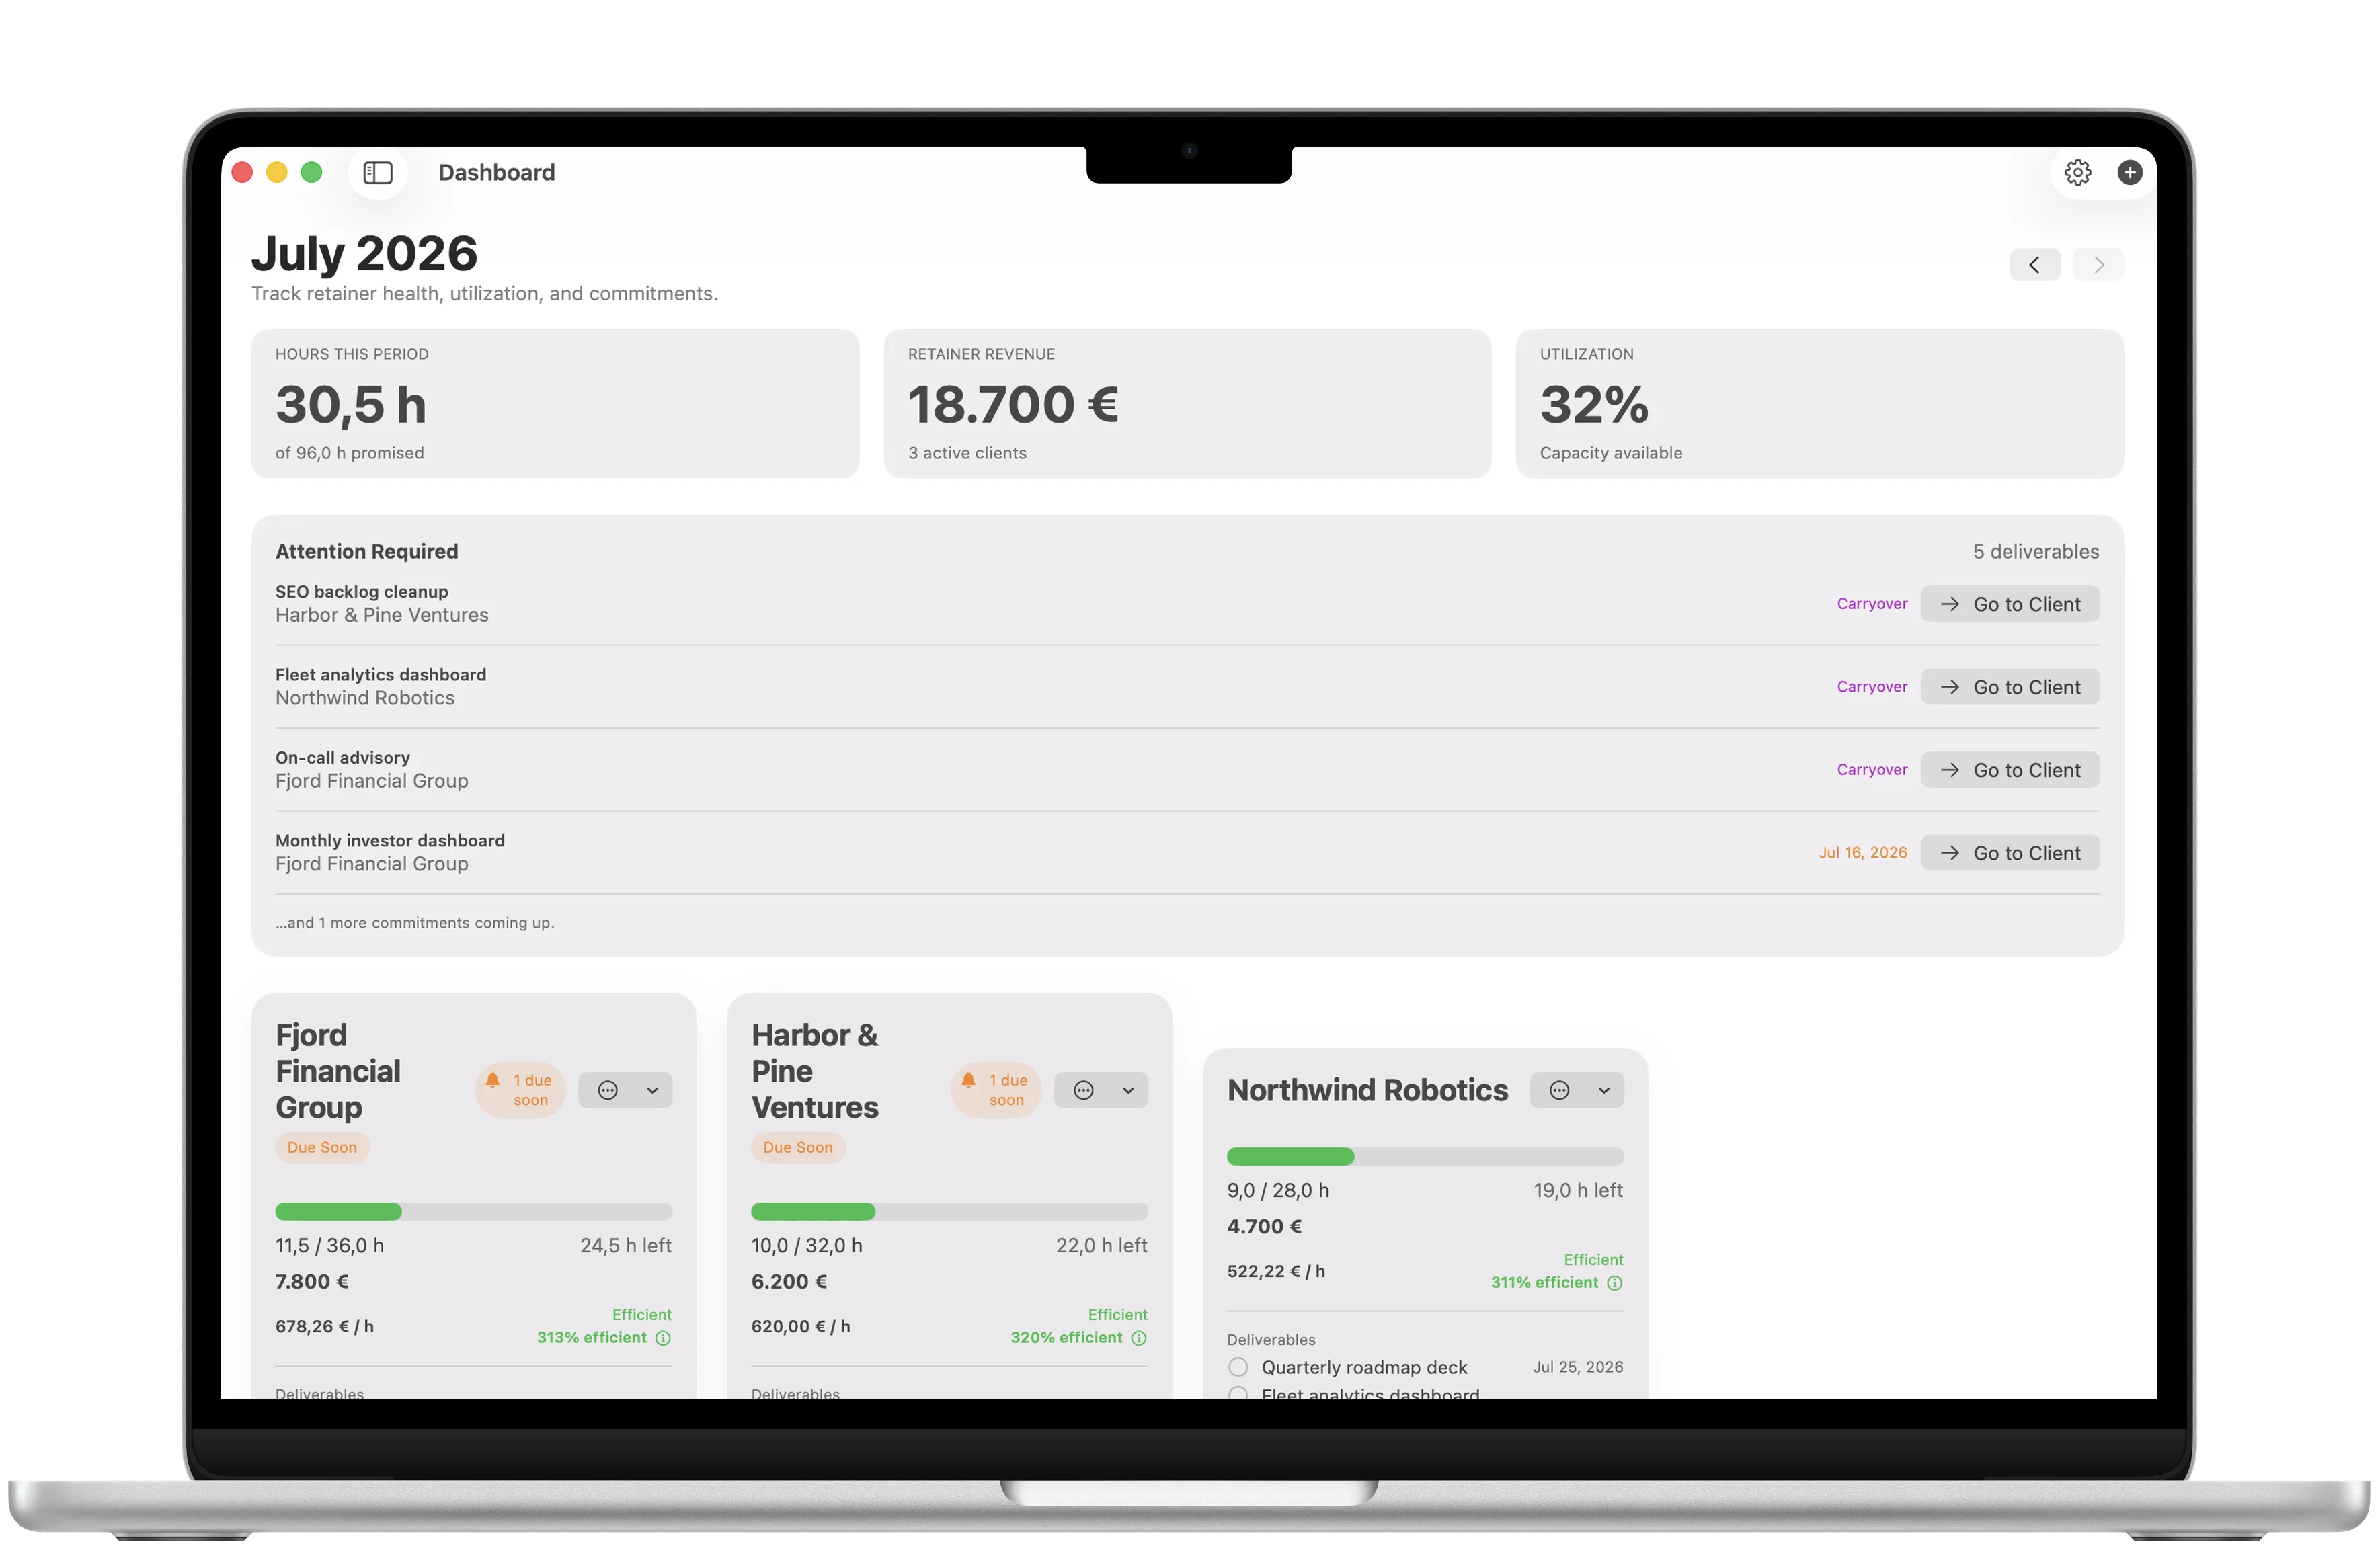Screen dimensions: 2380x1546
Task: Expand chevron on Northwind Robotics card
Action: (x=1604, y=1090)
